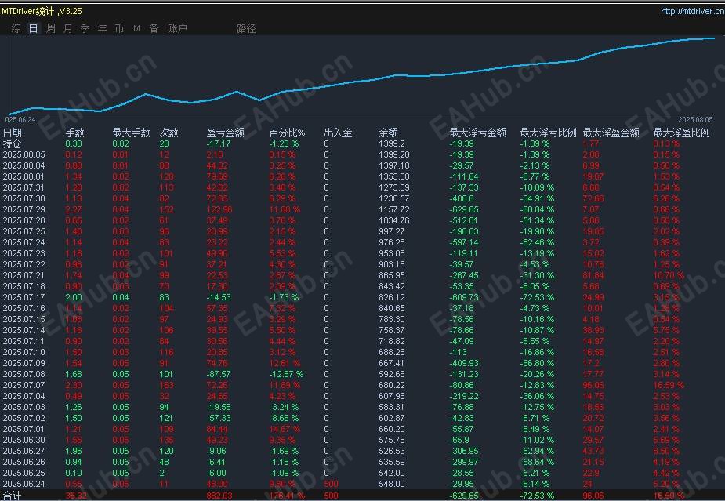725x501 pixels.
Task: Open the 币 currency tab
Action: coord(119,28)
